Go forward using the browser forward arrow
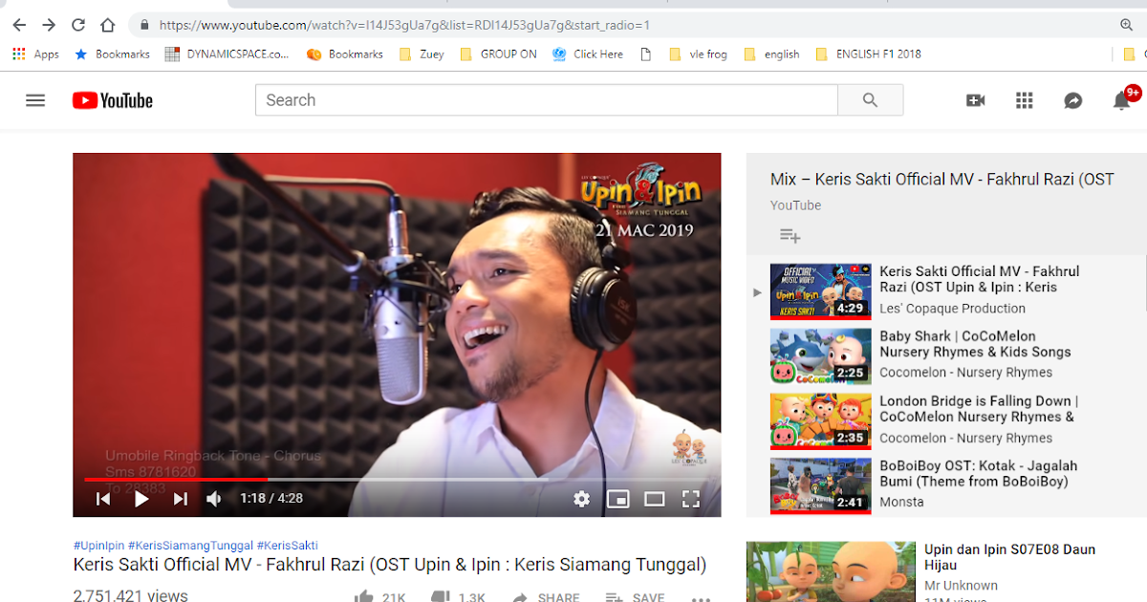The width and height of the screenshot is (1147, 602). pyautogui.click(x=49, y=25)
